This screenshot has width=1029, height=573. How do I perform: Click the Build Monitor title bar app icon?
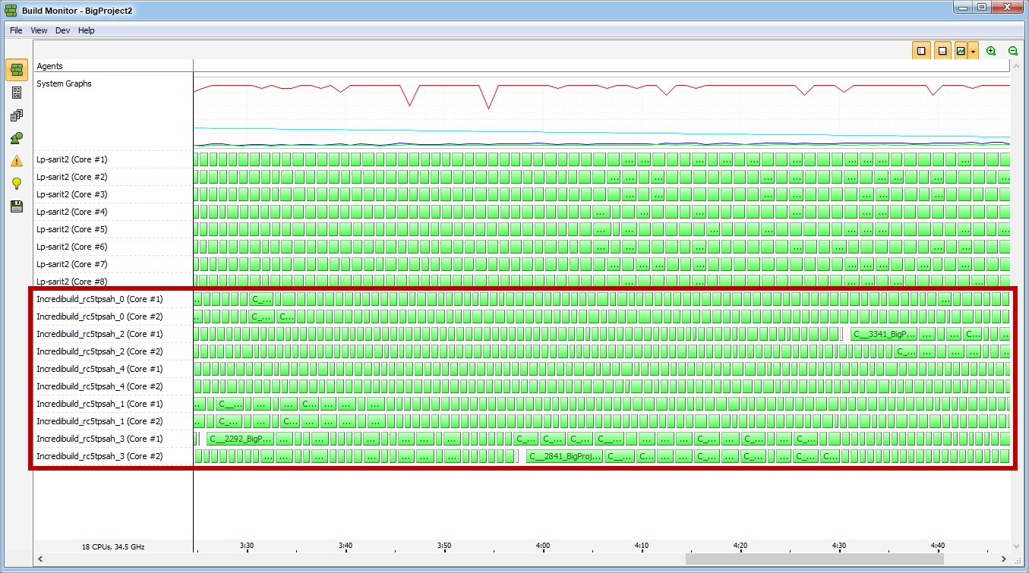pos(11,9)
